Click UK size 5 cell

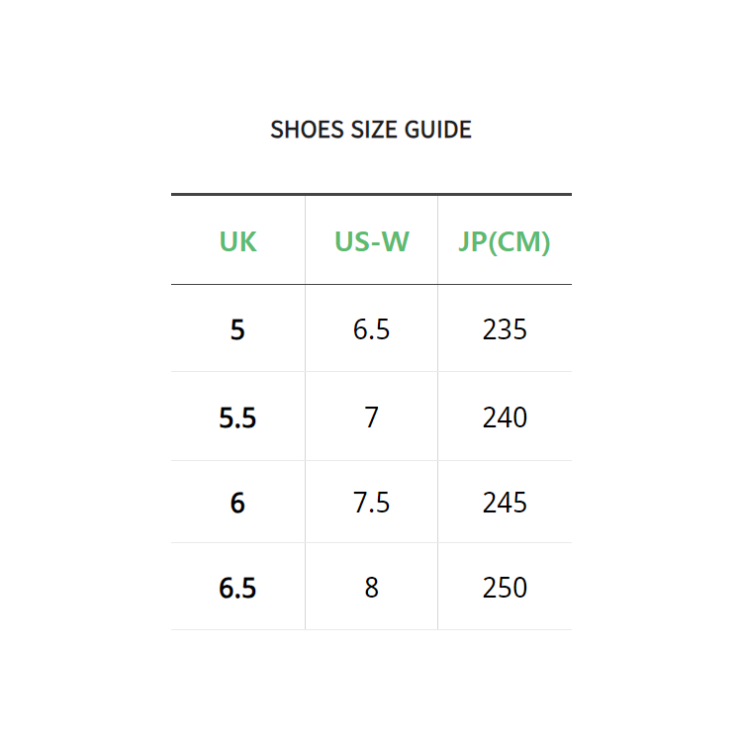click(237, 329)
